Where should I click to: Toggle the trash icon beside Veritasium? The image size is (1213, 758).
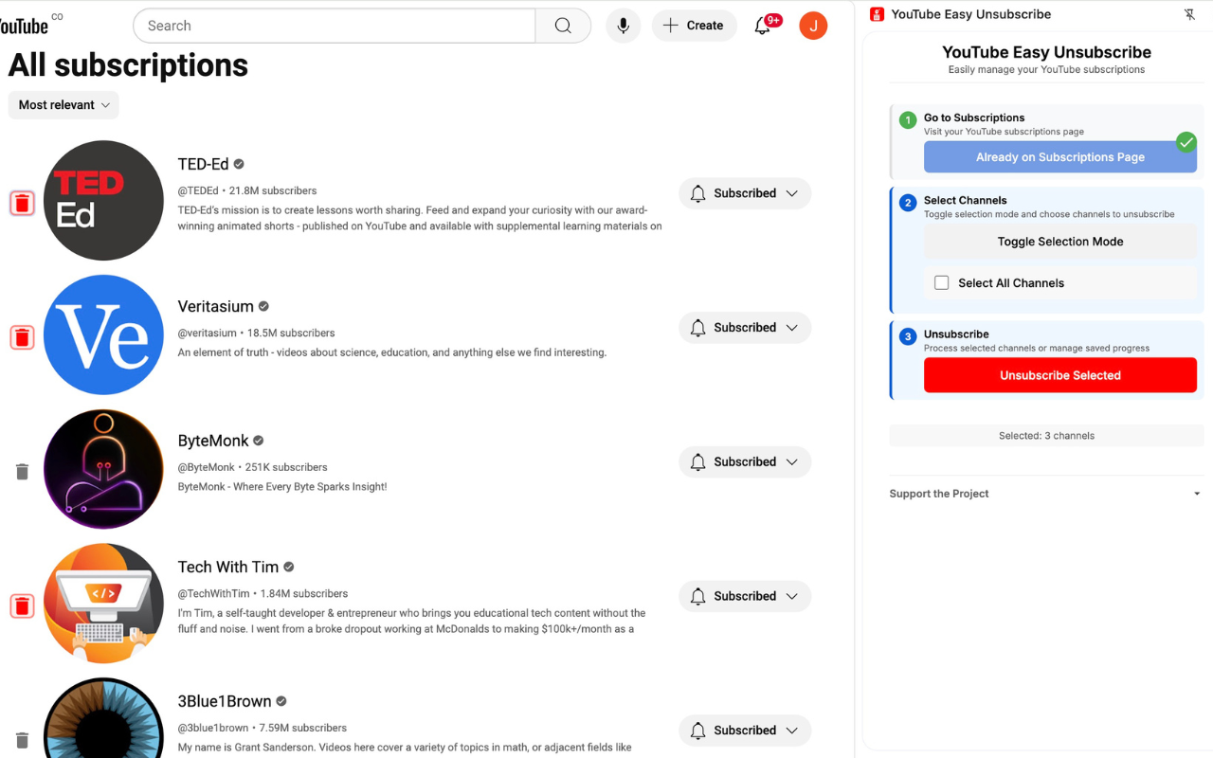[x=23, y=337]
